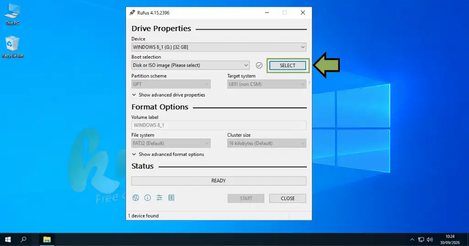469x246 pixels.
Task: Click the Rufus title bar app icon
Action: pyautogui.click(x=132, y=12)
